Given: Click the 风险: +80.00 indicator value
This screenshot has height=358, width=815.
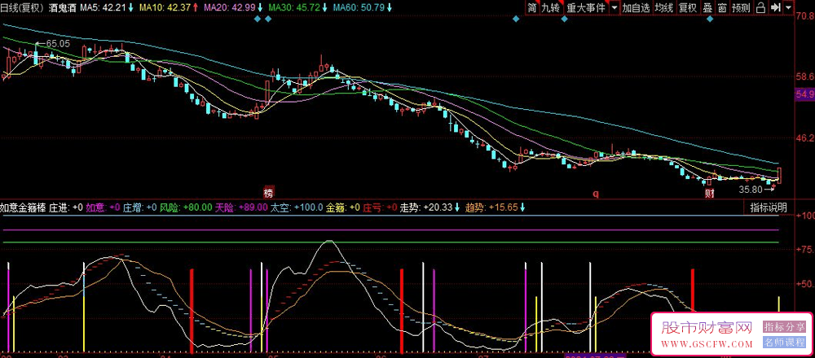Looking at the screenshot, I should 186,207.
